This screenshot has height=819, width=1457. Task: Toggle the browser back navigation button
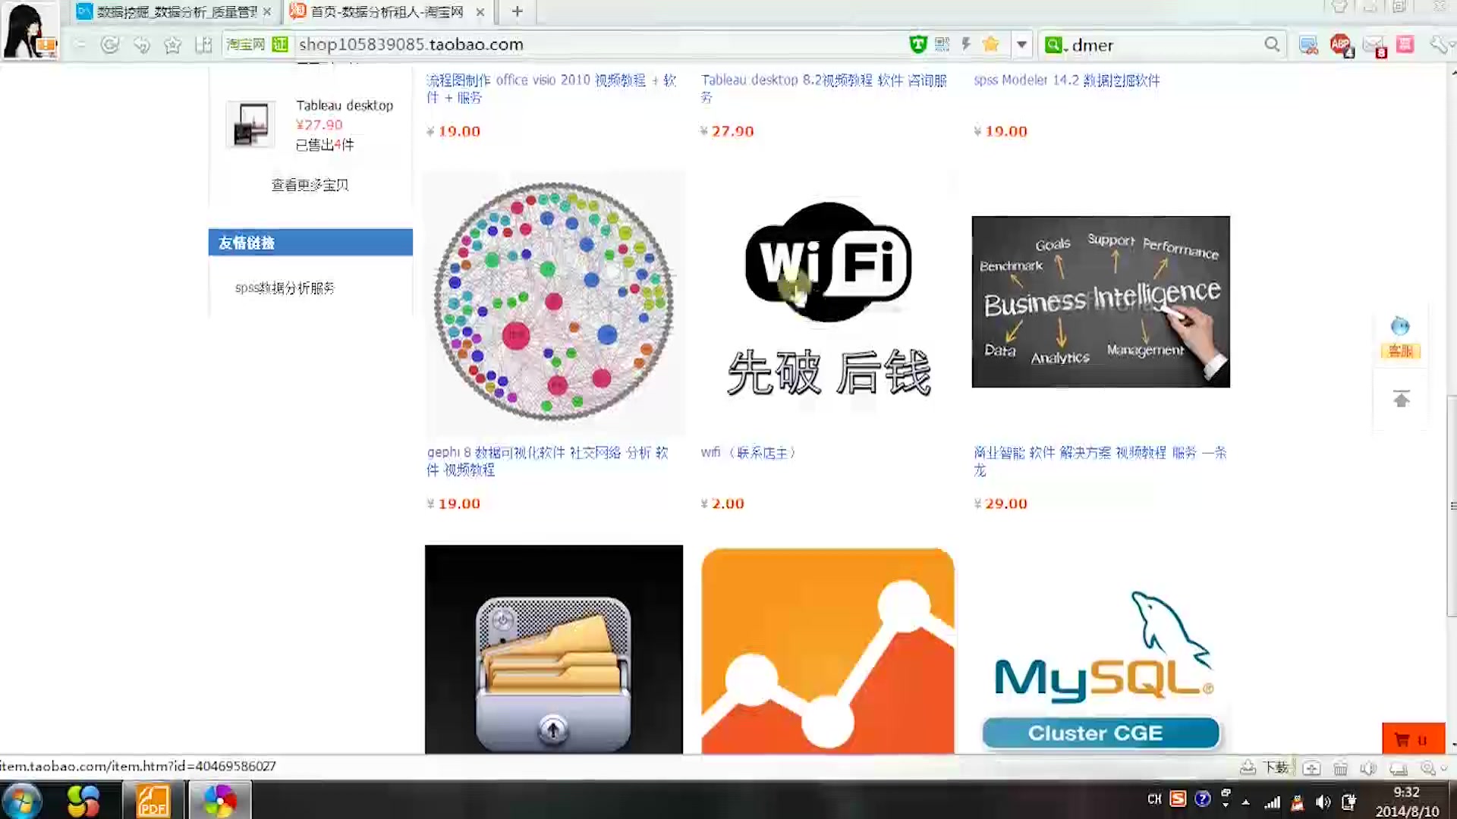(x=78, y=44)
